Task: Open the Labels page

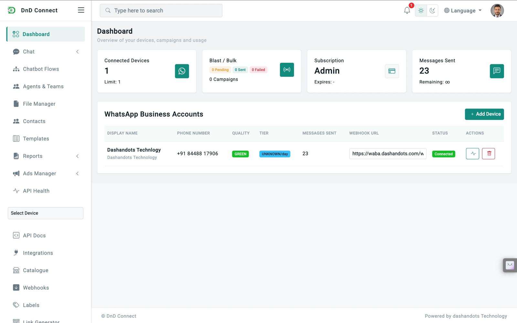Action: coord(46,306)
